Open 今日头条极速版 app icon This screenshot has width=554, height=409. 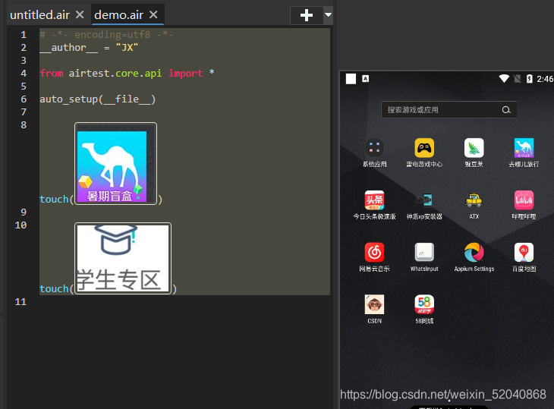coord(374,200)
